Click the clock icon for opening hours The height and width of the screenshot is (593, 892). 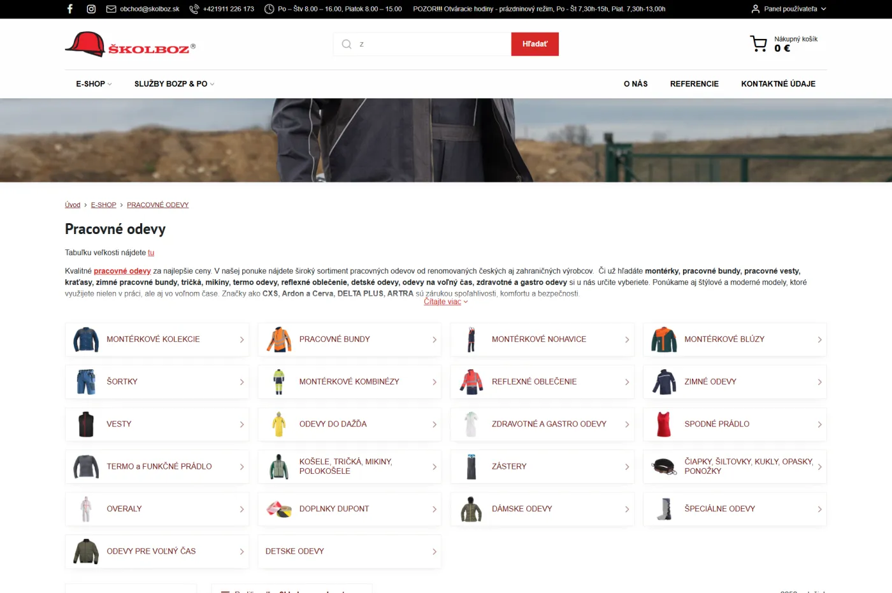[270, 9]
